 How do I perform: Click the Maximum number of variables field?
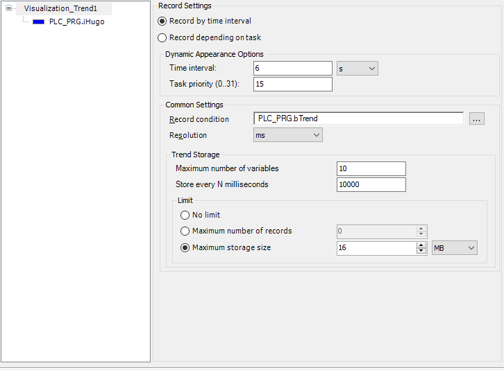click(371, 169)
